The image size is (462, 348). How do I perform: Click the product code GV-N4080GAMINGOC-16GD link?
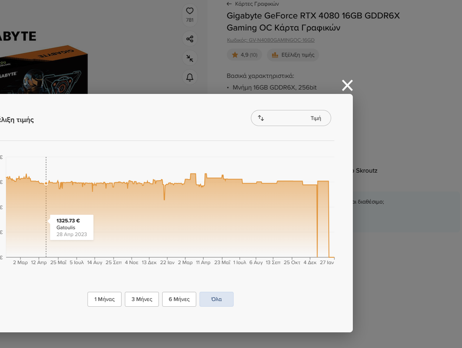271,40
